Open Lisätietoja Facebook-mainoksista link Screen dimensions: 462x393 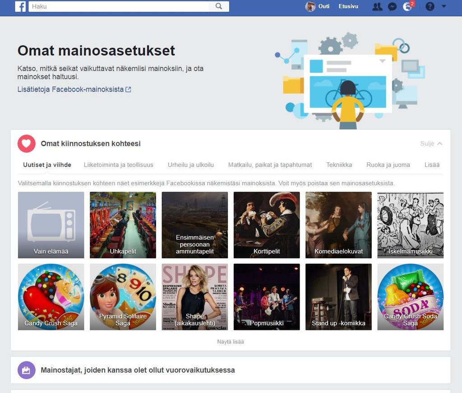[x=74, y=89]
